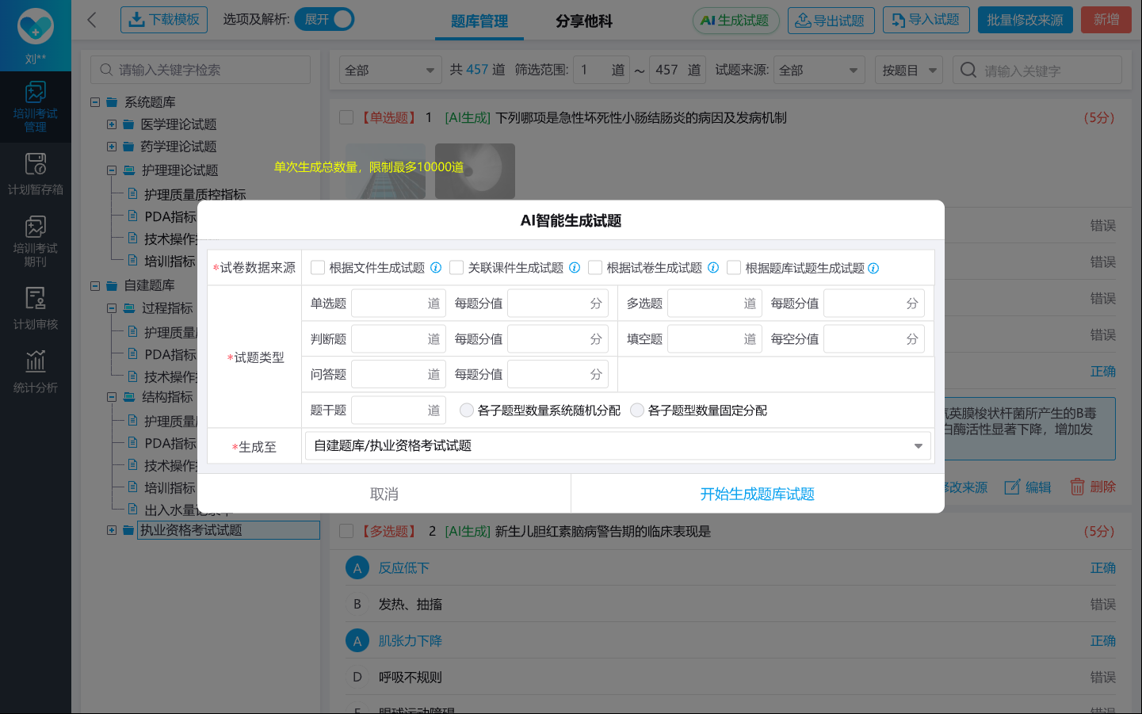The image size is (1142, 714).
Task: Click the 取消 button
Action: 384,494
